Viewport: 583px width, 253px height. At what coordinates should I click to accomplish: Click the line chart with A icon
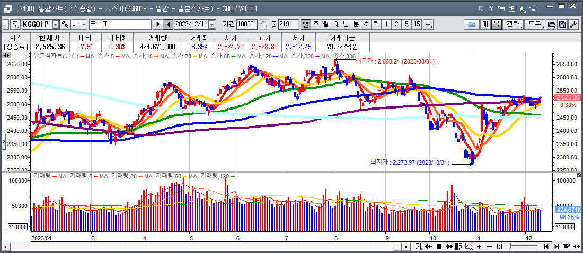(469, 246)
